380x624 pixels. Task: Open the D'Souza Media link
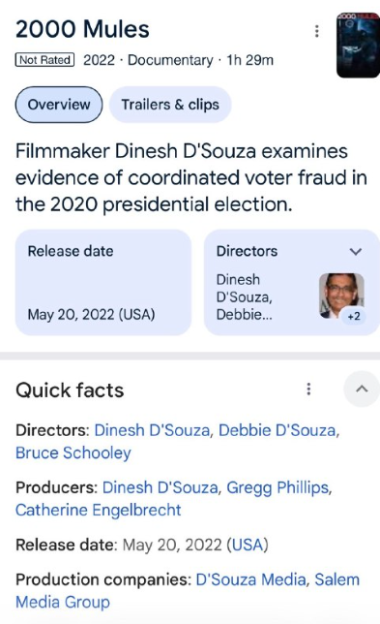[x=250, y=579]
